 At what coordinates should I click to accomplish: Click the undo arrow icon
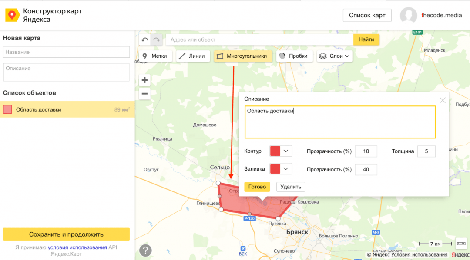point(145,39)
